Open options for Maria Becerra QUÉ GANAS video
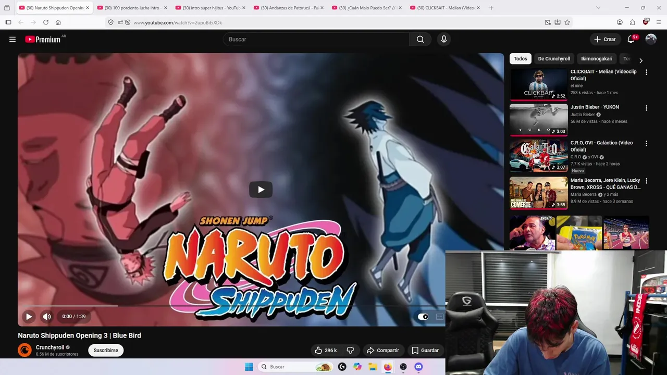The image size is (667, 375). (x=646, y=181)
